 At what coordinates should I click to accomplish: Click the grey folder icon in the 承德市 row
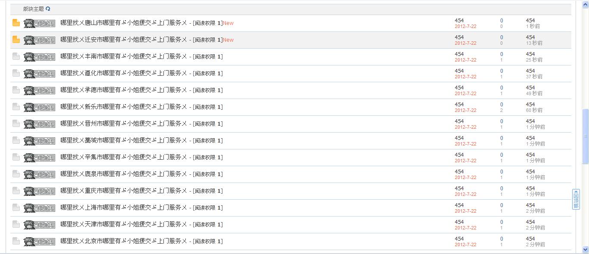click(16, 90)
